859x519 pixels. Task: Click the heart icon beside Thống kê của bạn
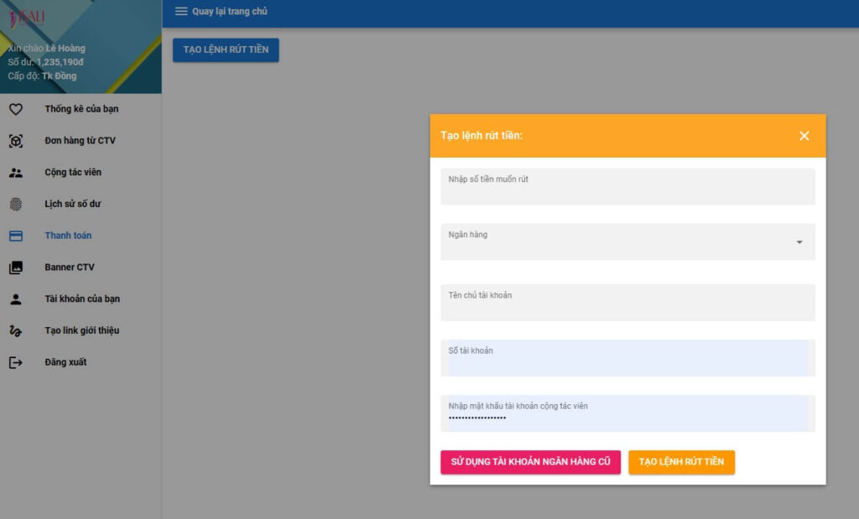click(x=16, y=109)
